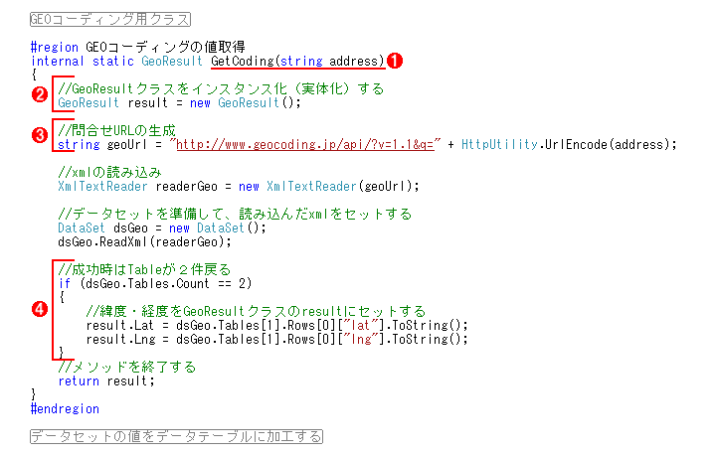This screenshot has height=456, width=714.
Task: Click the comment '//データセットを準備して、読み込んだxmlをセットする'
Action: click(235, 214)
